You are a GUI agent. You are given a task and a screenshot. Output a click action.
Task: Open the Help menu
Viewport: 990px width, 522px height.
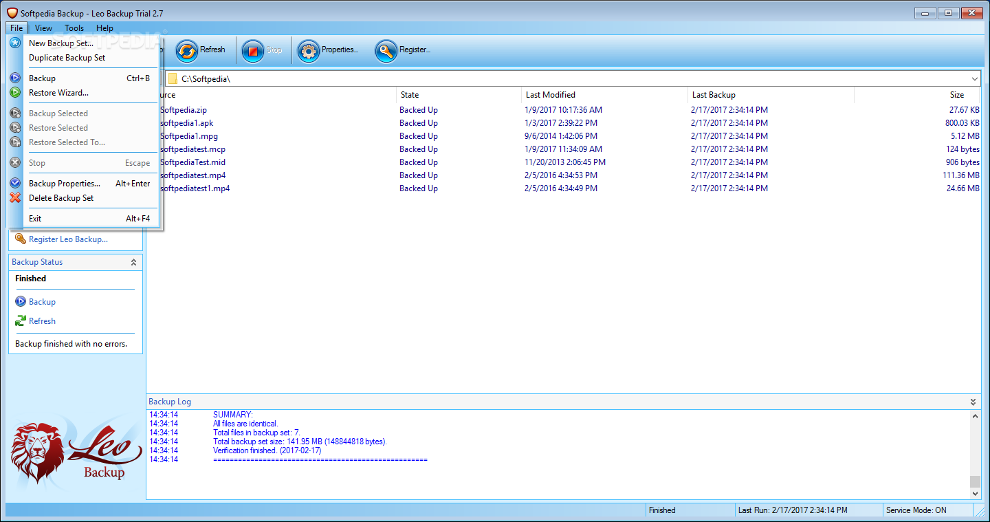pos(104,28)
